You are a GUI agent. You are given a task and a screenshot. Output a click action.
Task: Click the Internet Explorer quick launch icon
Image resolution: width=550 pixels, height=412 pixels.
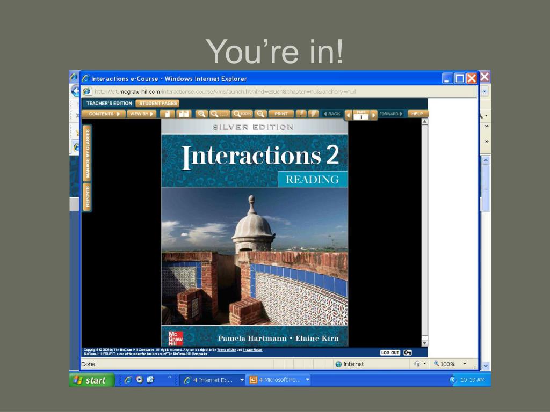click(128, 380)
